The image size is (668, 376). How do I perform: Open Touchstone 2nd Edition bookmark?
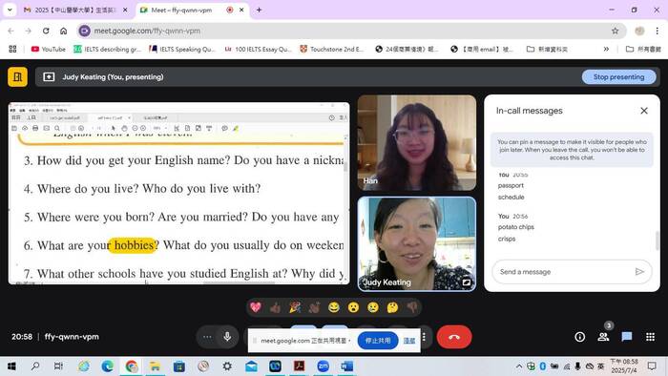[x=332, y=49]
